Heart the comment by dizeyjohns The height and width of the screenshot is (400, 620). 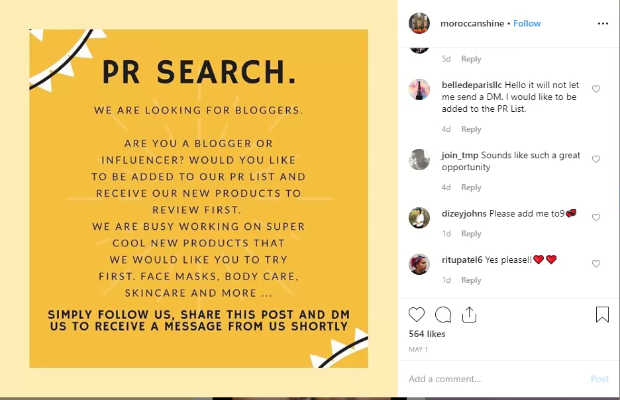pyautogui.click(x=596, y=217)
